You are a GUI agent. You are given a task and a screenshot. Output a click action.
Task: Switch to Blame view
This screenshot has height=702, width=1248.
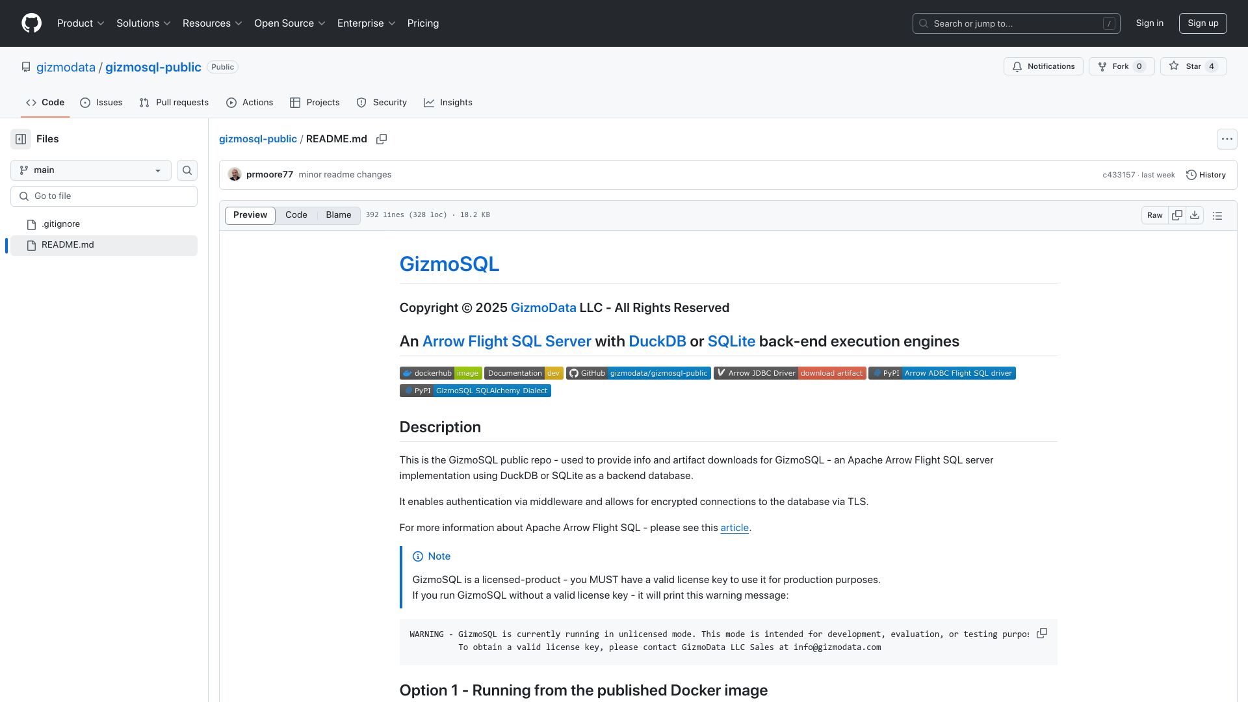339,215
